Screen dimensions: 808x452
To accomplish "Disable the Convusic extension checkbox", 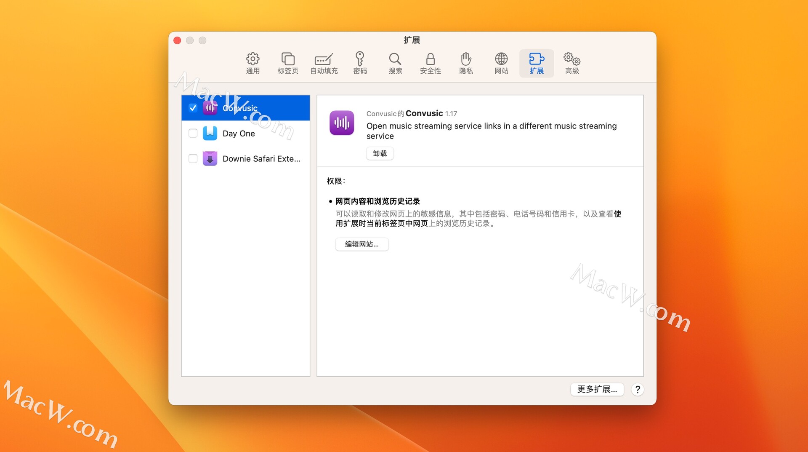I will (x=193, y=108).
